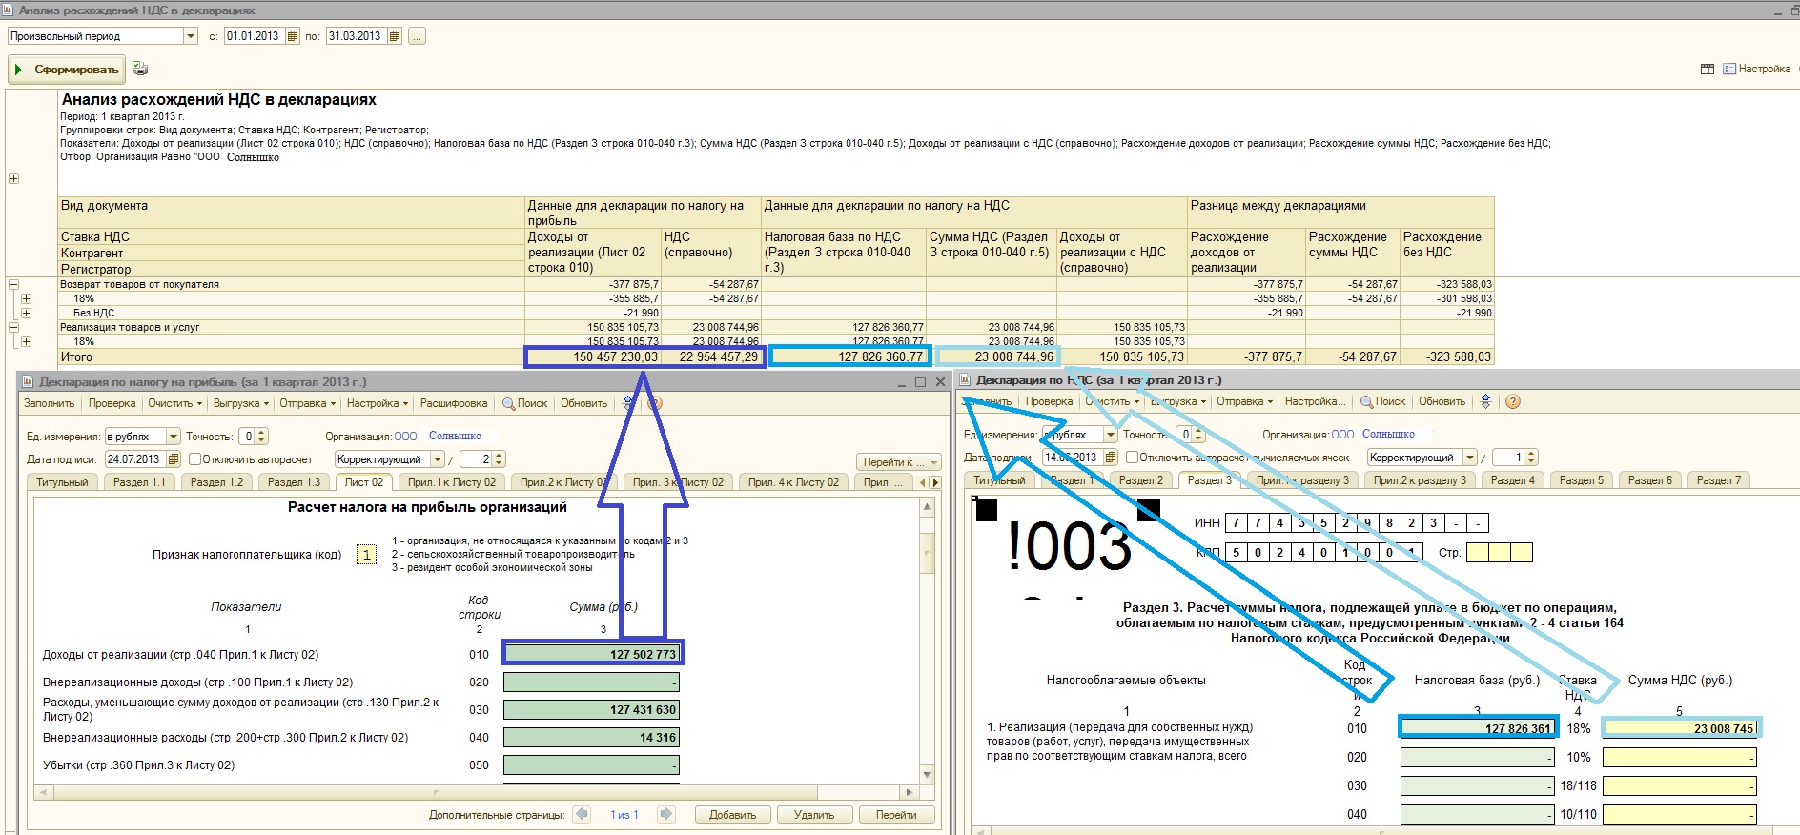Click correction number stepper in НДС declaration
This screenshot has width=1800, height=835.
(1532, 458)
